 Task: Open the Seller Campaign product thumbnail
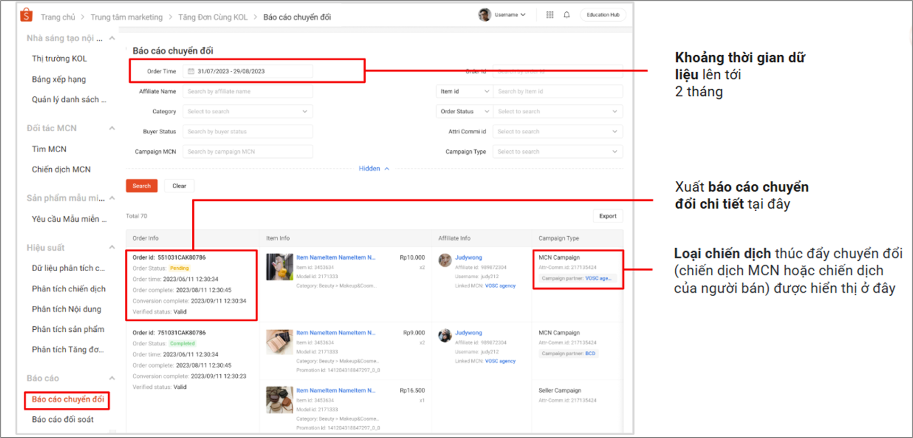pyautogui.click(x=279, y=400)
